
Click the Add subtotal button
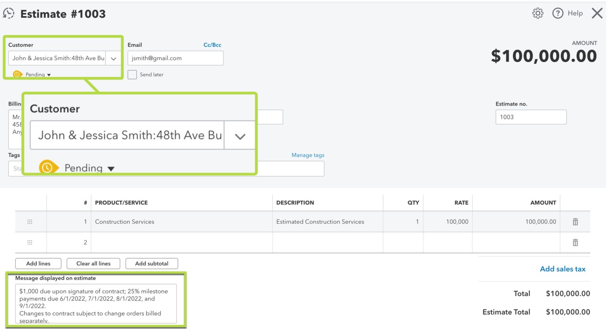tap(151, 263)
